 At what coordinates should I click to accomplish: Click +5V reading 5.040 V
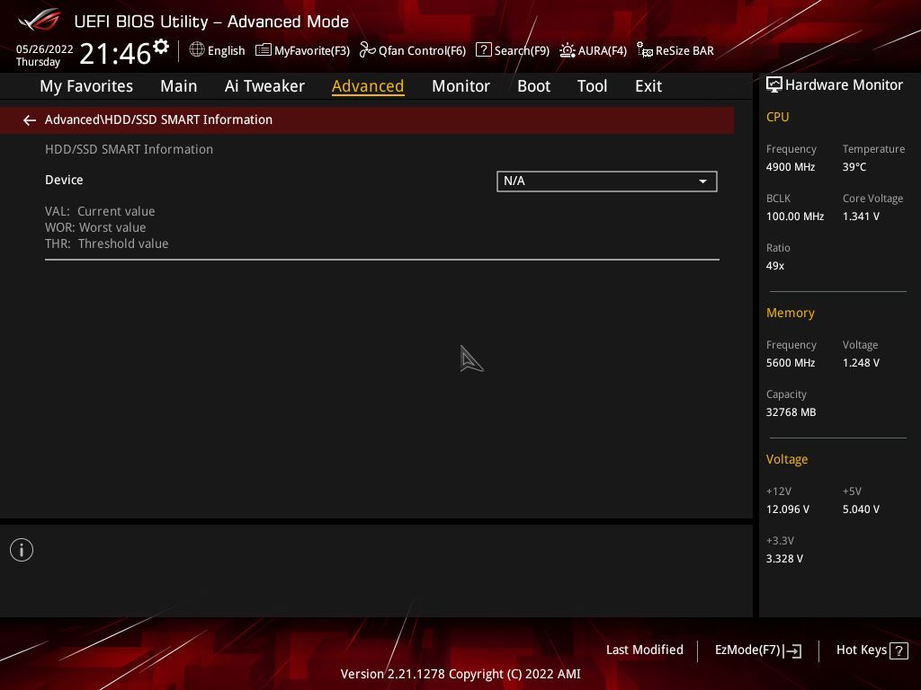pyautogui.click(x=861, y=509)
